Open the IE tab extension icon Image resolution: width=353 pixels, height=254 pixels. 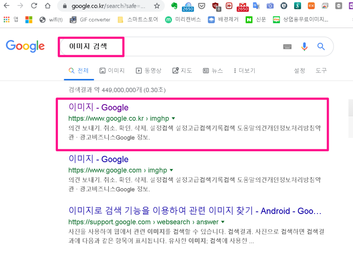[x=284, y=6]
